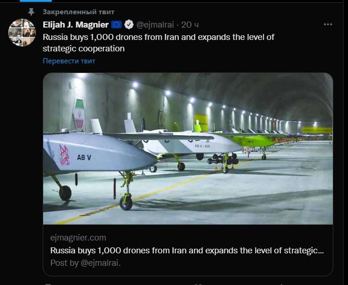Click the verified checkmark badge
The height and width of the screenshot is (285, 348).
click(x=129, y=24)
